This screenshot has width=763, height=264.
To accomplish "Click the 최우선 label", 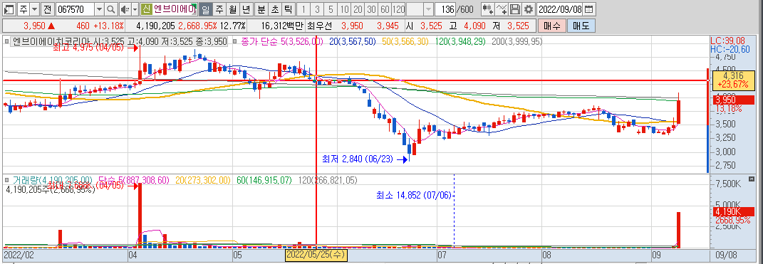I will coord(319,26).
